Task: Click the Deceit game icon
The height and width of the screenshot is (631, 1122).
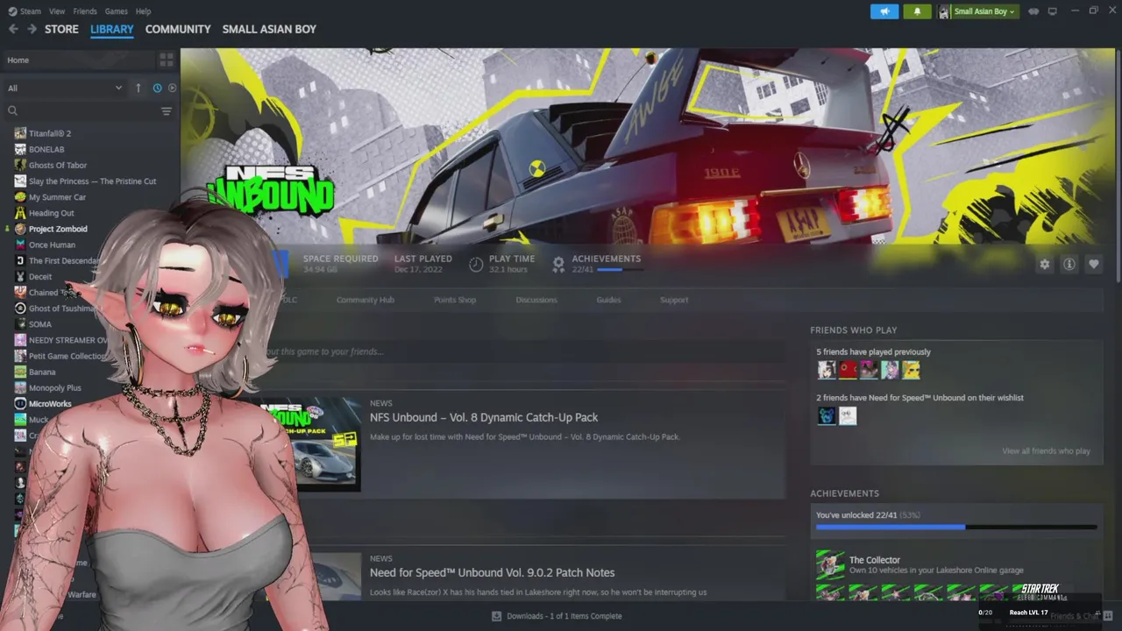Action: 20,276
